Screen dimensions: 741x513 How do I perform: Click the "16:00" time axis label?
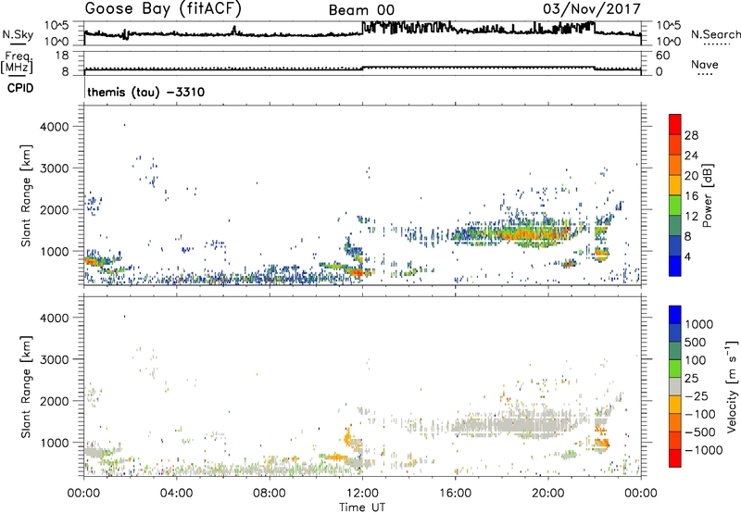point(455,494)
